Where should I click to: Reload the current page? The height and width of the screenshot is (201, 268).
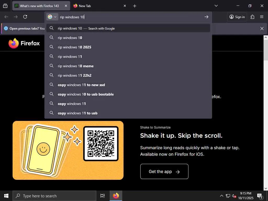[x=25, y=17]
